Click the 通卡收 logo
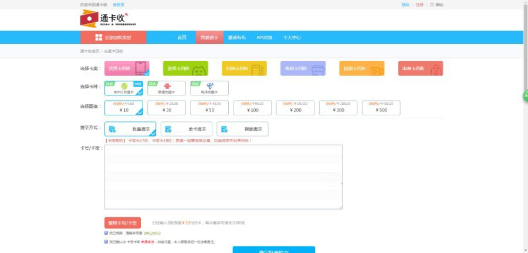Viewport: 528px width, 253px height. coord(104,19)
